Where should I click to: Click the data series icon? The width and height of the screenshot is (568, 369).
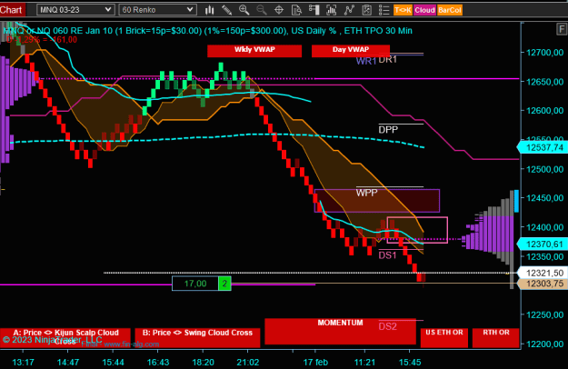tap(332, 10)
